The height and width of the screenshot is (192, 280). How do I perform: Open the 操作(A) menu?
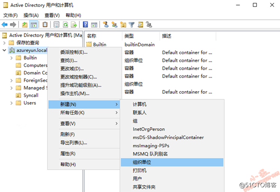tap(31, 15)
